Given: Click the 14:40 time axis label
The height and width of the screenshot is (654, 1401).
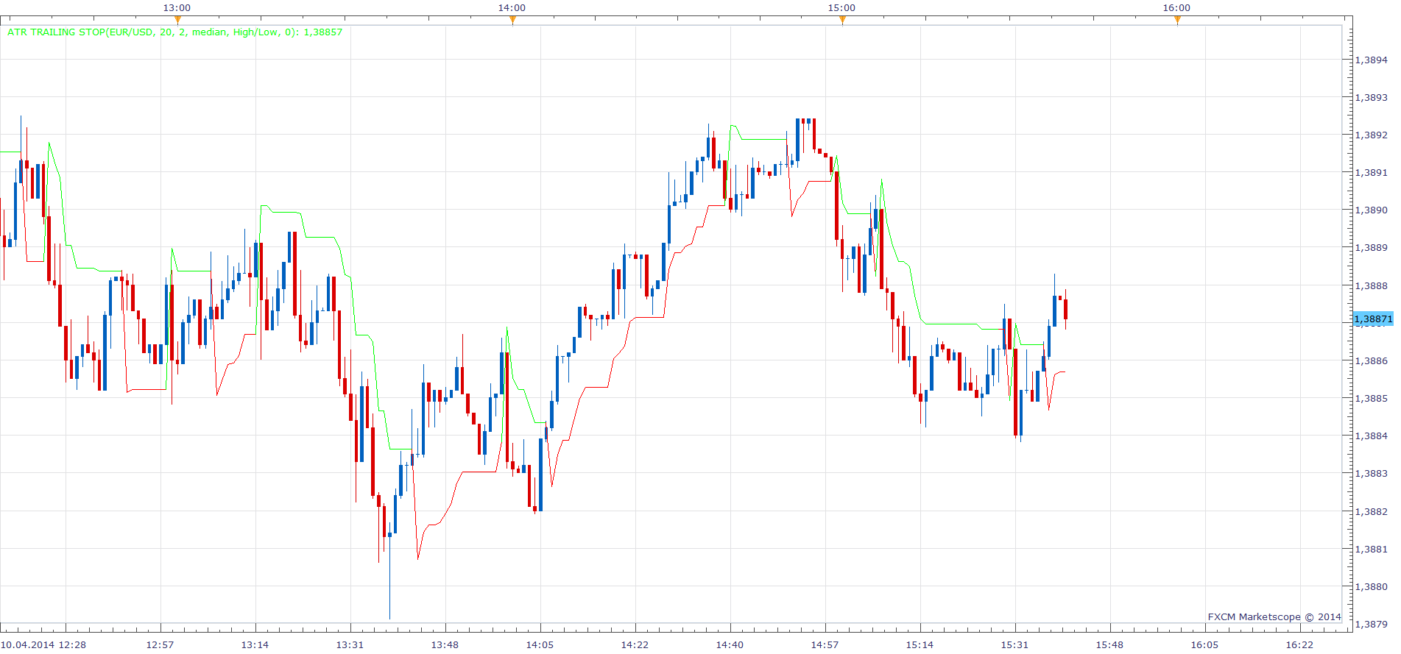Looking at the screenshot, I should 730,645.
